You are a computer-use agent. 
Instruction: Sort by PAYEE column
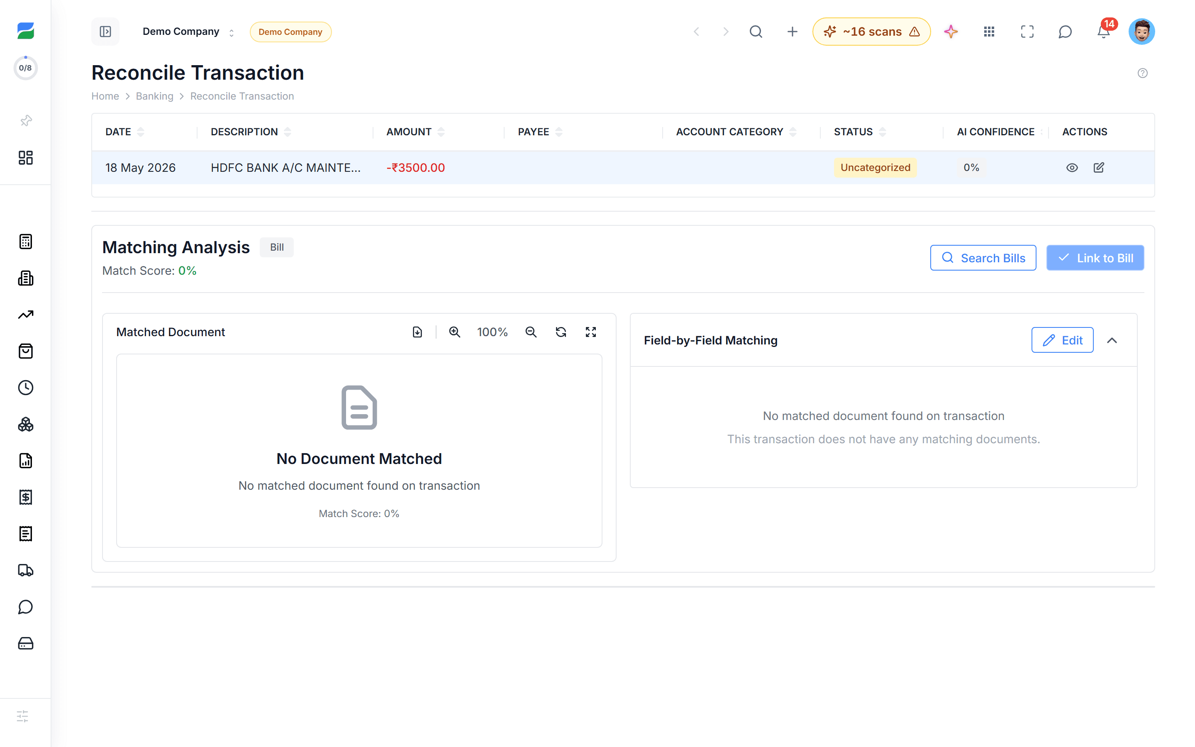click(x=540, y=132)
